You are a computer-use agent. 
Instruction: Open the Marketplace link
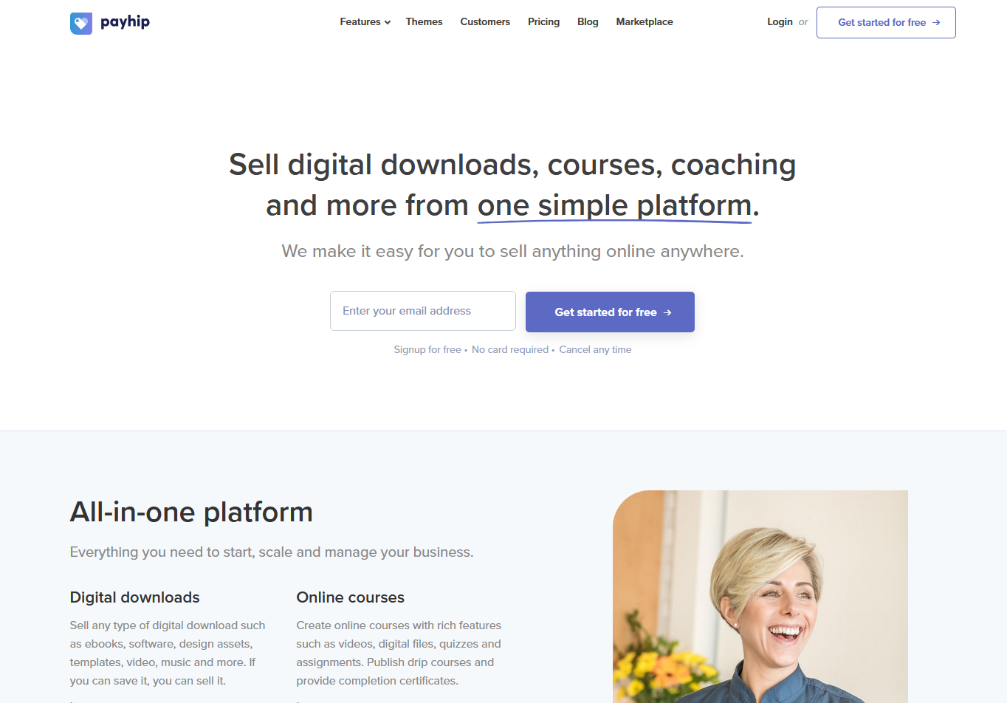[x=645, y=22]
